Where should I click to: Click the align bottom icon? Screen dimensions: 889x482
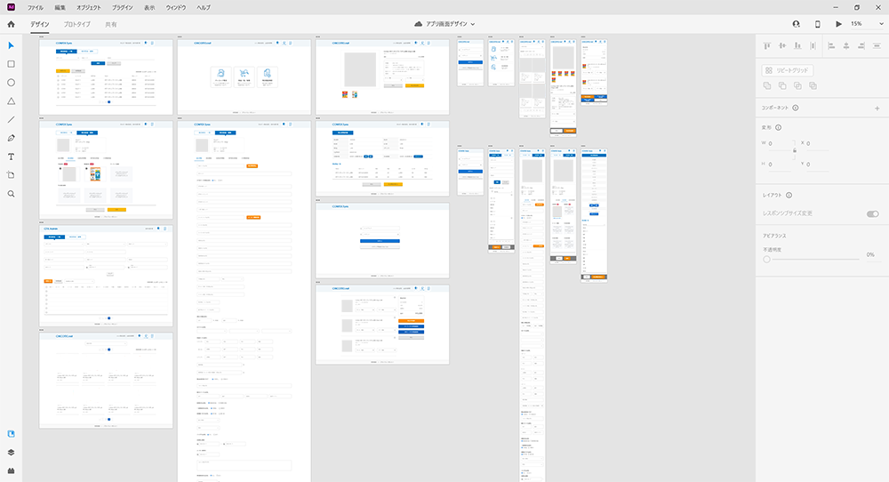coord(797,46)
